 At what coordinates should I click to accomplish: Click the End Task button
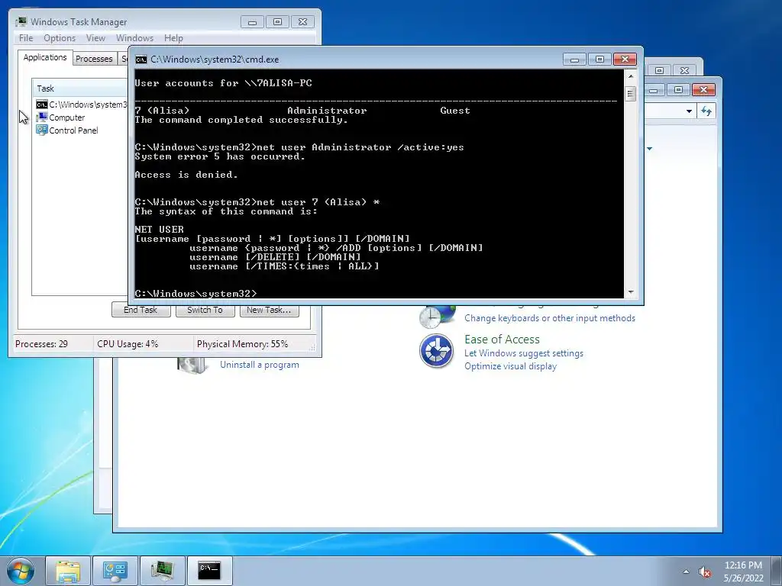coord(141,310)
